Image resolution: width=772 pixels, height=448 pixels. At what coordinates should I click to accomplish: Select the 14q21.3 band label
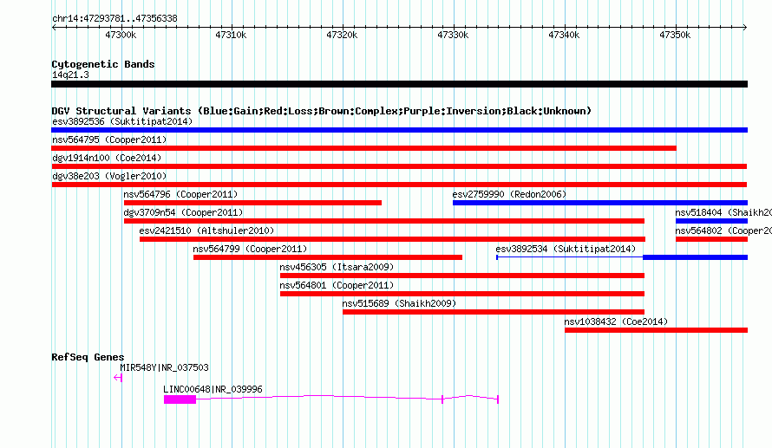[x=70, y=75]
